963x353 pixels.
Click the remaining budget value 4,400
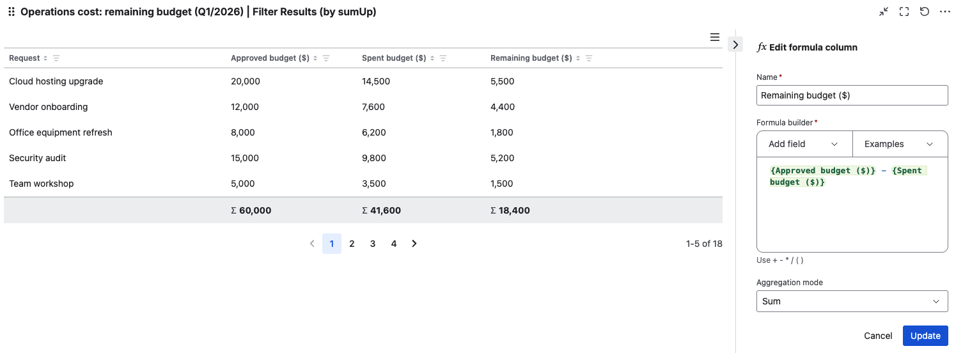click(503, 107)
